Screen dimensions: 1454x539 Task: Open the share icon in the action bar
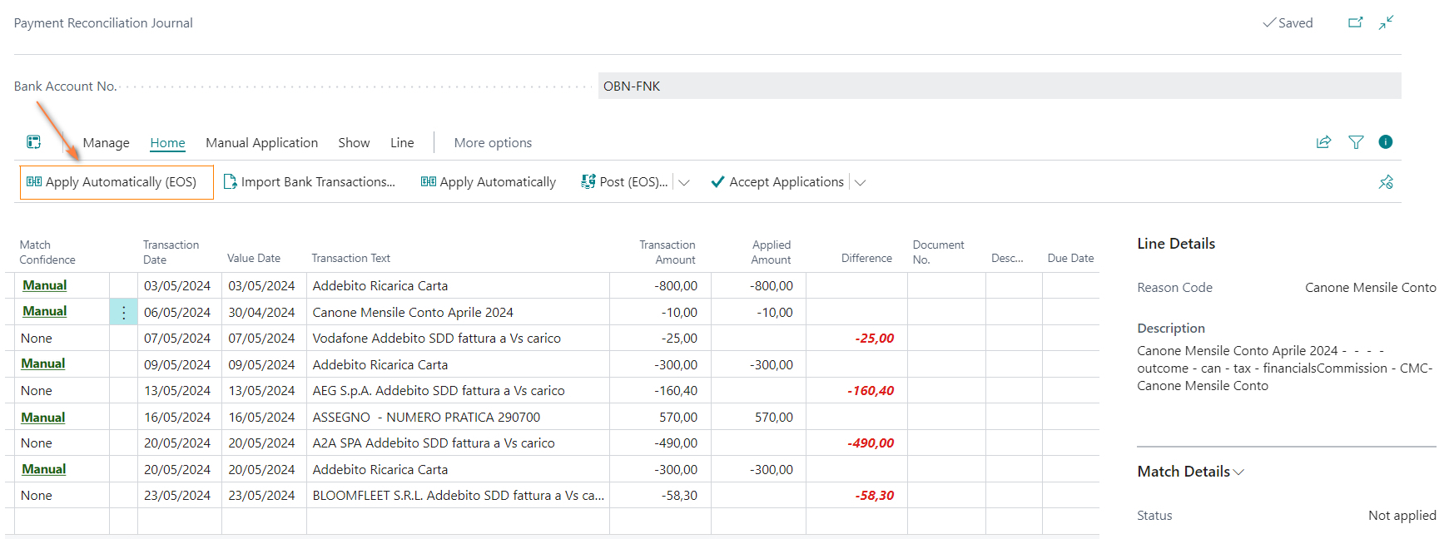coord(1323,142)
